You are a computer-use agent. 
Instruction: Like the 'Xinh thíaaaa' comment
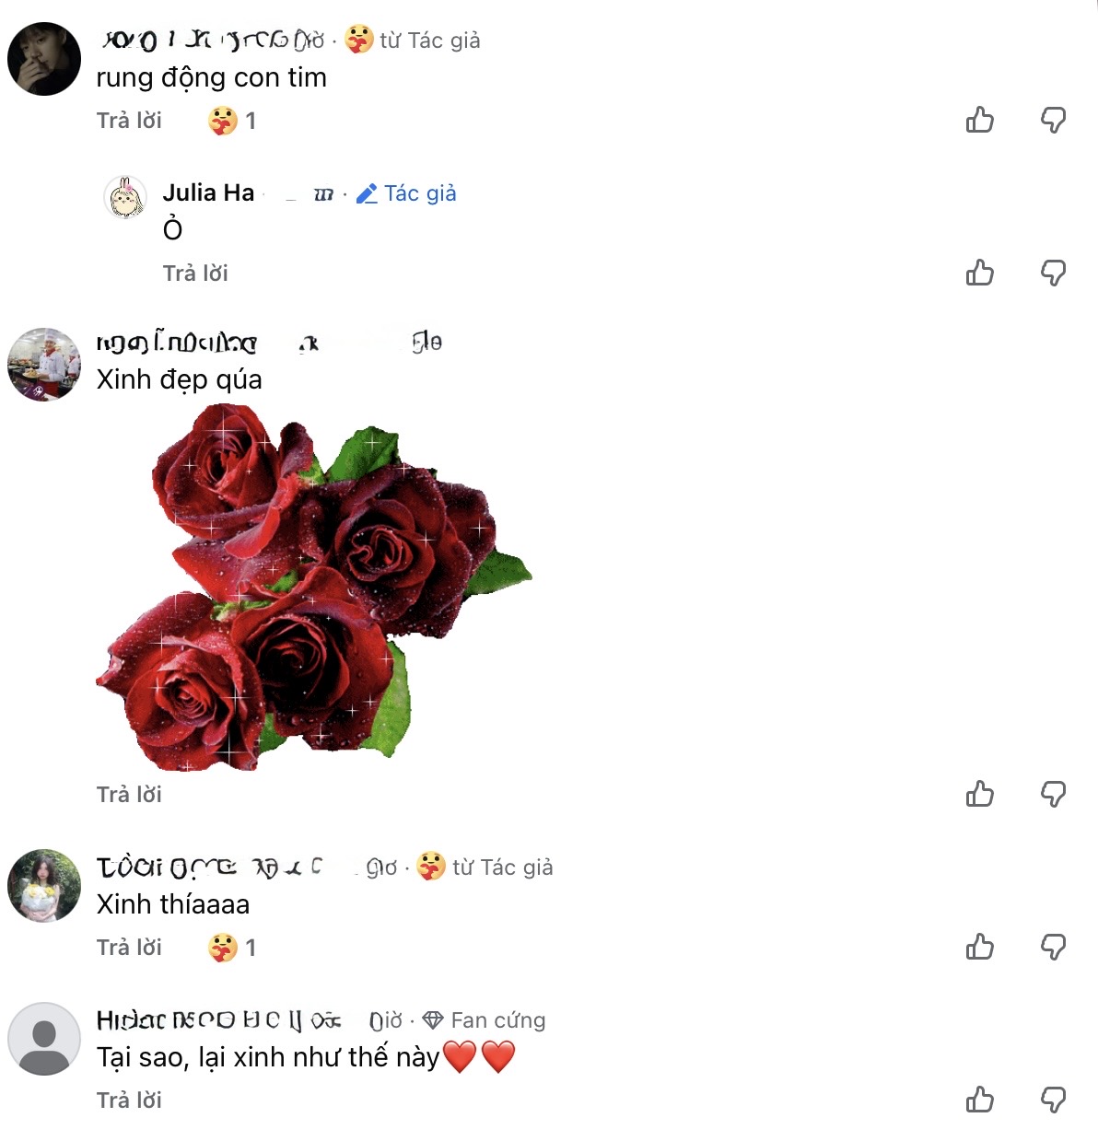click(980, 947)
